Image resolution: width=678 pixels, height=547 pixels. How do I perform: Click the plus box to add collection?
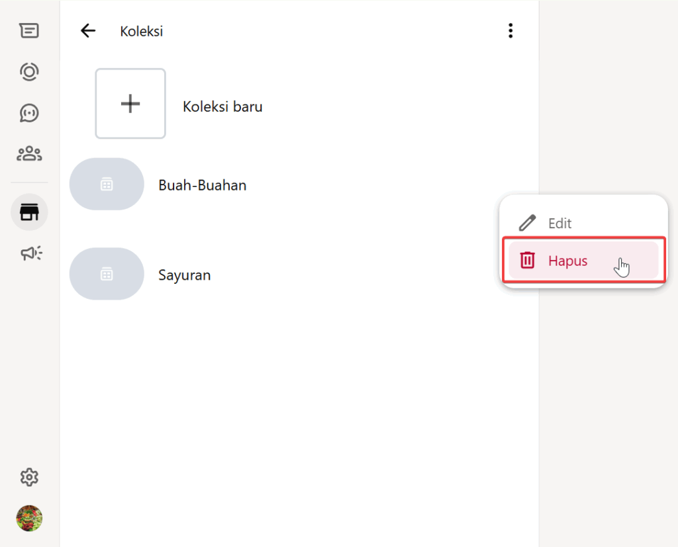130,104
